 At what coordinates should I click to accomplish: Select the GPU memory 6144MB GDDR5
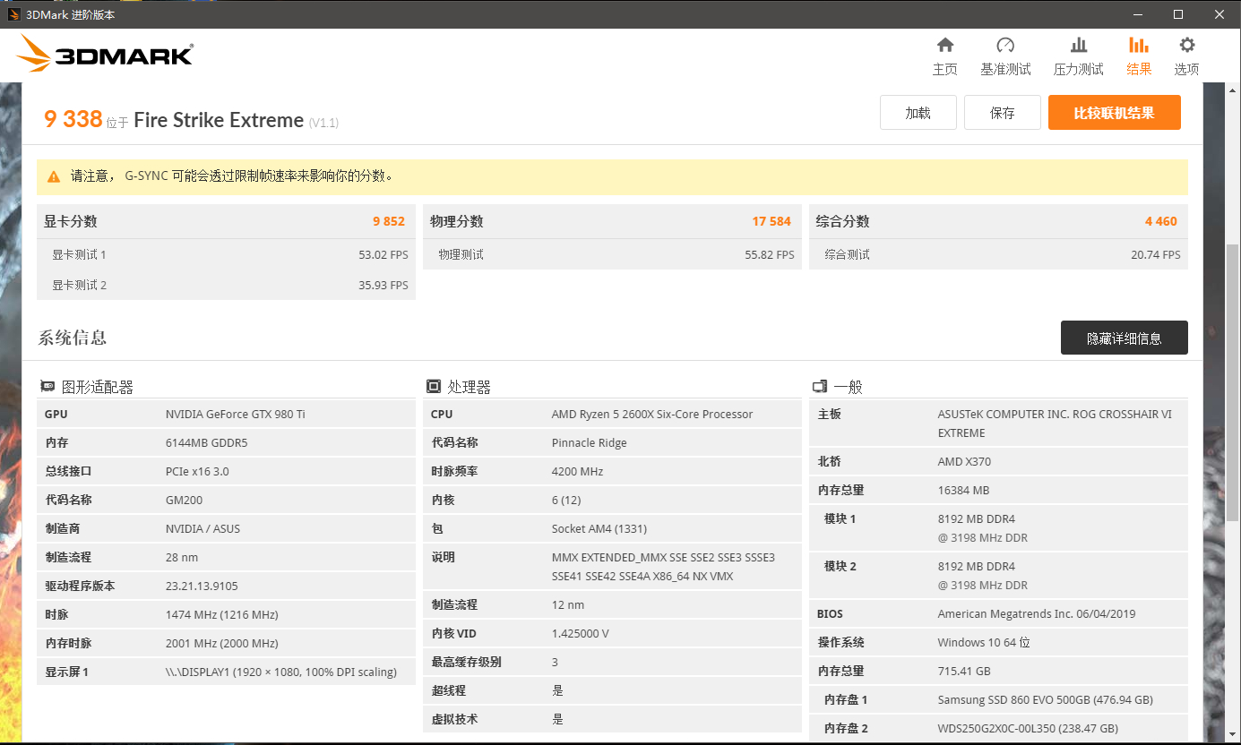(x=205, y=442)
